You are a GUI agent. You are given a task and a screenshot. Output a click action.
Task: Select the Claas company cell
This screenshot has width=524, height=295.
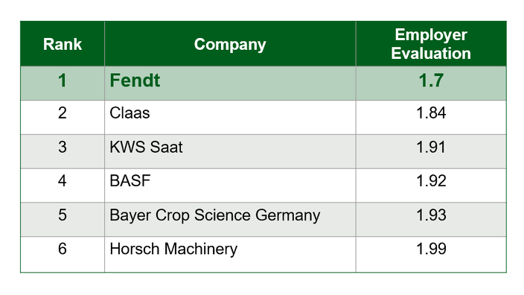click(230, 118)
